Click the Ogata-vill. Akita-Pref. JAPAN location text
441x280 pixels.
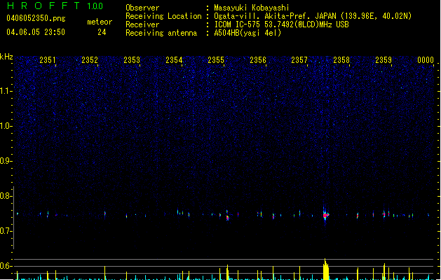pos(276,16)
